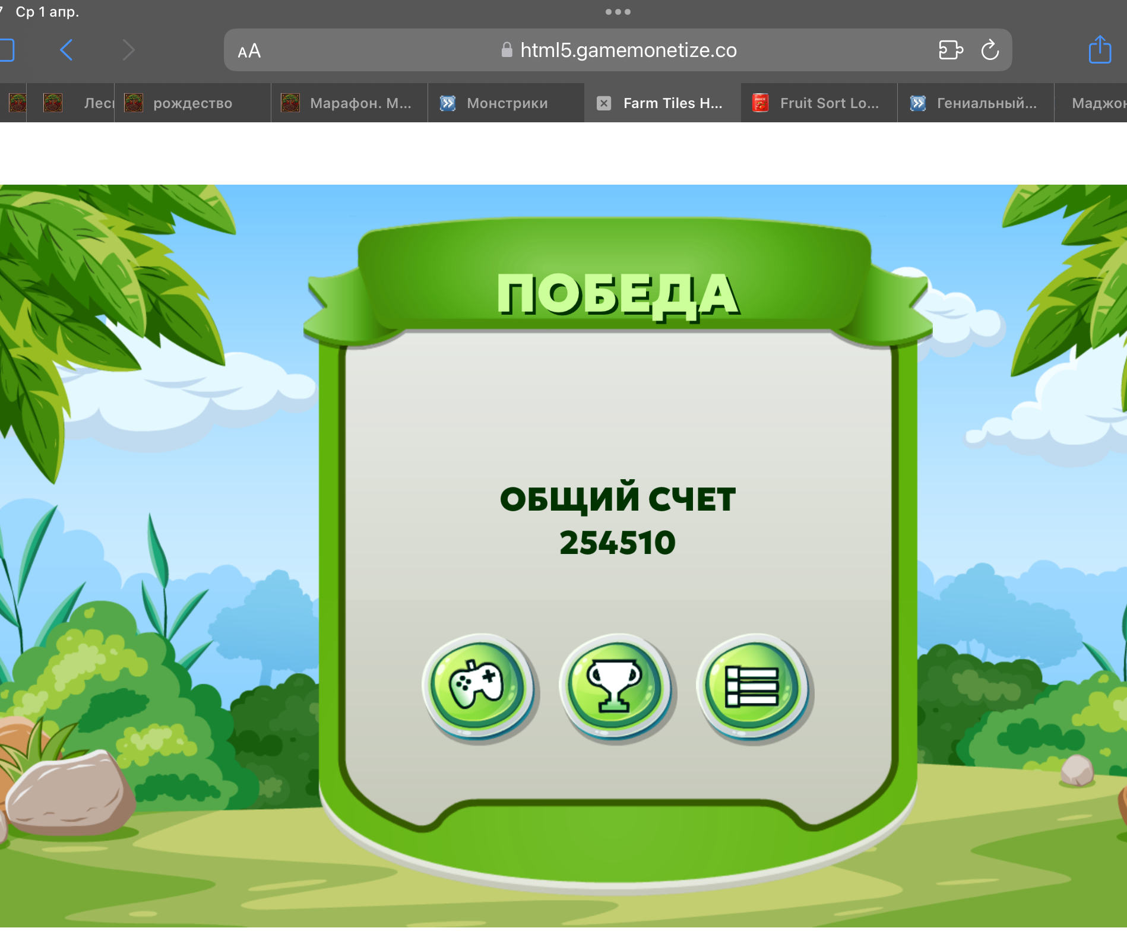Switch to the Монстрики tab
The image size is (1127, 931).
tap(506, 103)
